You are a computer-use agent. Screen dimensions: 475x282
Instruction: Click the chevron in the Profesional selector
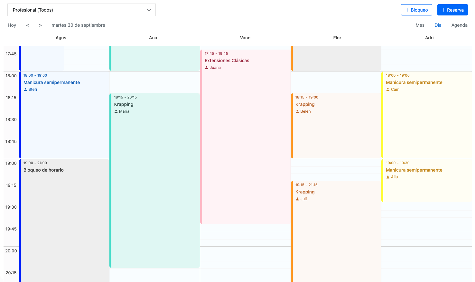click(x=149, y=10)
